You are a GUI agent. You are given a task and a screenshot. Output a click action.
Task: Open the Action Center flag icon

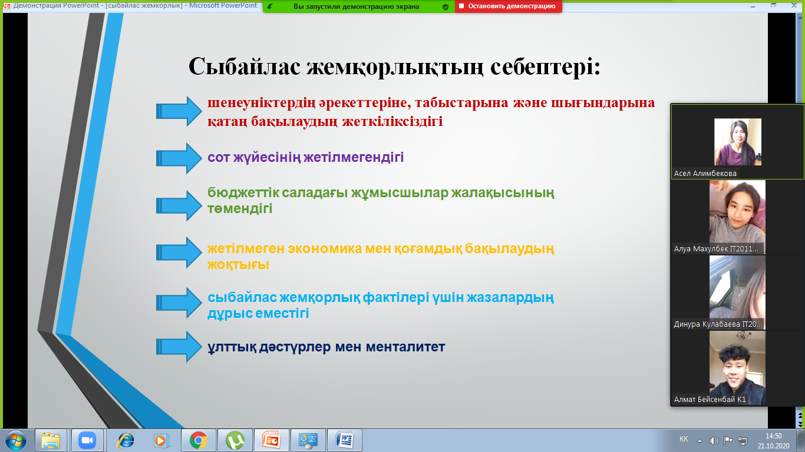pos(728,440)
